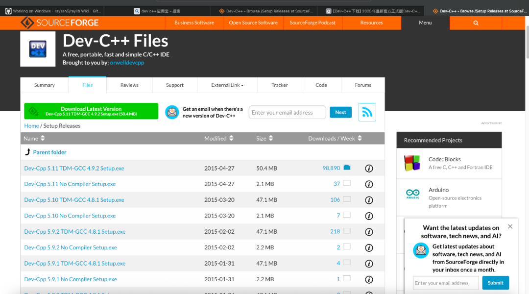The height and width of the screenshot is (294, 529).
Task: Open the Reviews tab
Action: click(129, 85)
